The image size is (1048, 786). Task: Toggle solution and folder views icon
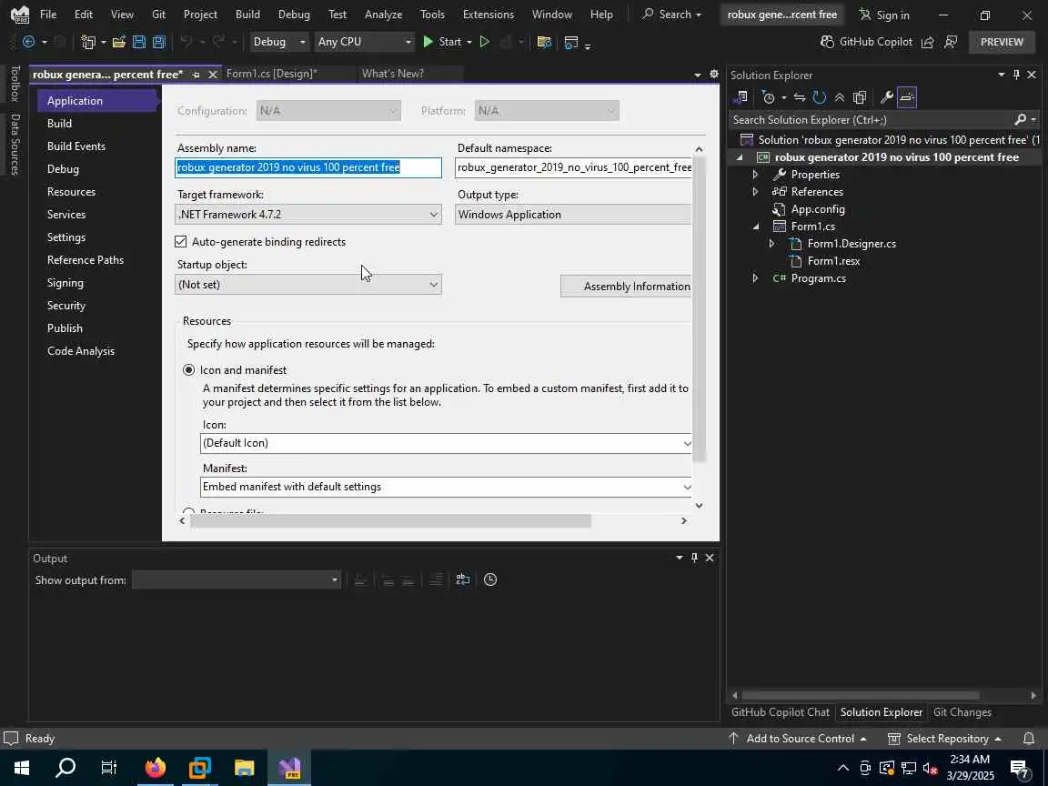pos(741,97)
